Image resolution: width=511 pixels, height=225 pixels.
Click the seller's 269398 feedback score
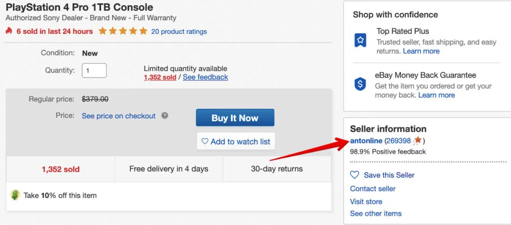click(x=398, y=141)
